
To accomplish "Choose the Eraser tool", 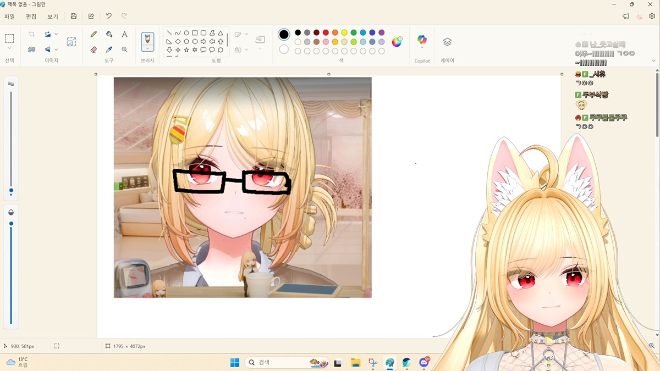I will coord(94,49).
